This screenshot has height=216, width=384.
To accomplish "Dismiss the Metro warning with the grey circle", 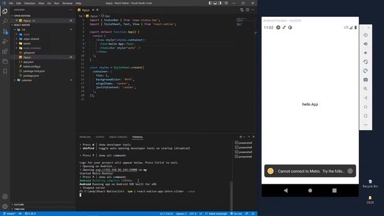I will point(350,171).
